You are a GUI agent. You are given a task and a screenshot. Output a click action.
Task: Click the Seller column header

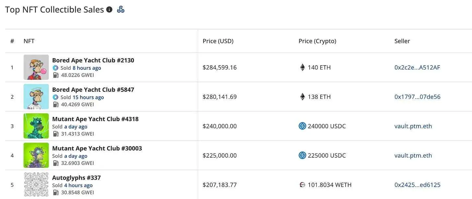[402, 41]
